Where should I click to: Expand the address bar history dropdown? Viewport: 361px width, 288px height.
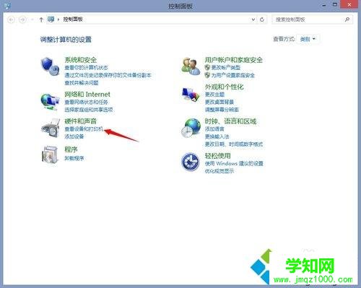coord(253,19)
